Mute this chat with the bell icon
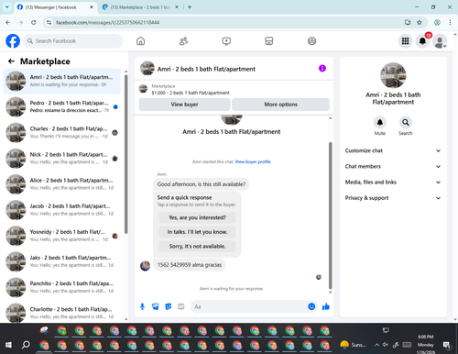This screenshot has width=458, height=354. pos(379,123)
